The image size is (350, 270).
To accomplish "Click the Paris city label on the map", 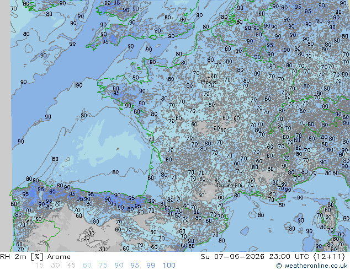I will point(209,82).
